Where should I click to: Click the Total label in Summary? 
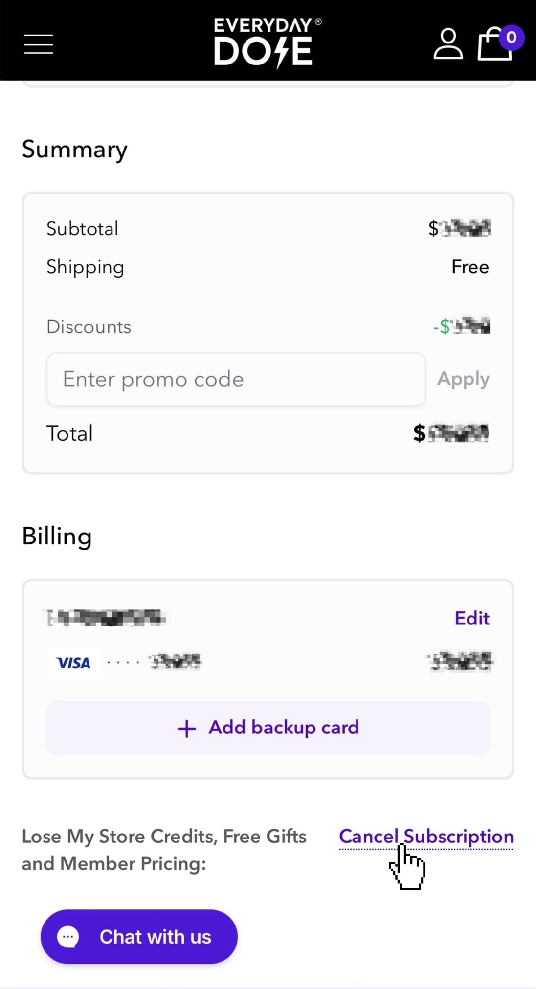coord(69,433)
